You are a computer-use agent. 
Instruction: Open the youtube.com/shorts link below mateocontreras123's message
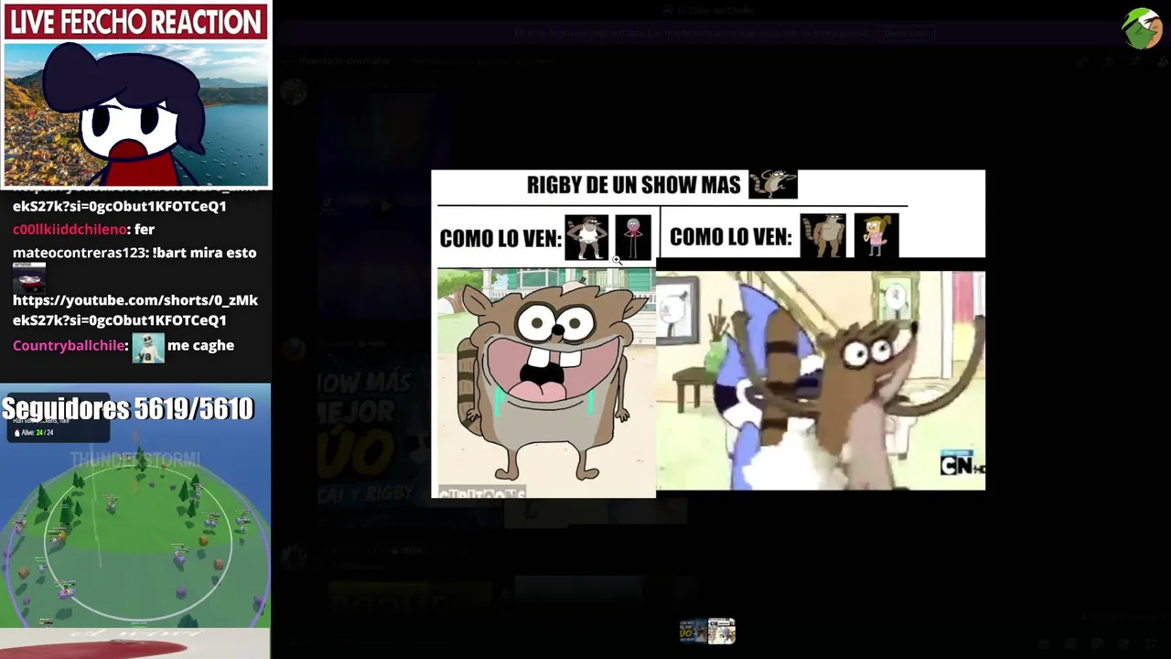click(x=135, y=310)
